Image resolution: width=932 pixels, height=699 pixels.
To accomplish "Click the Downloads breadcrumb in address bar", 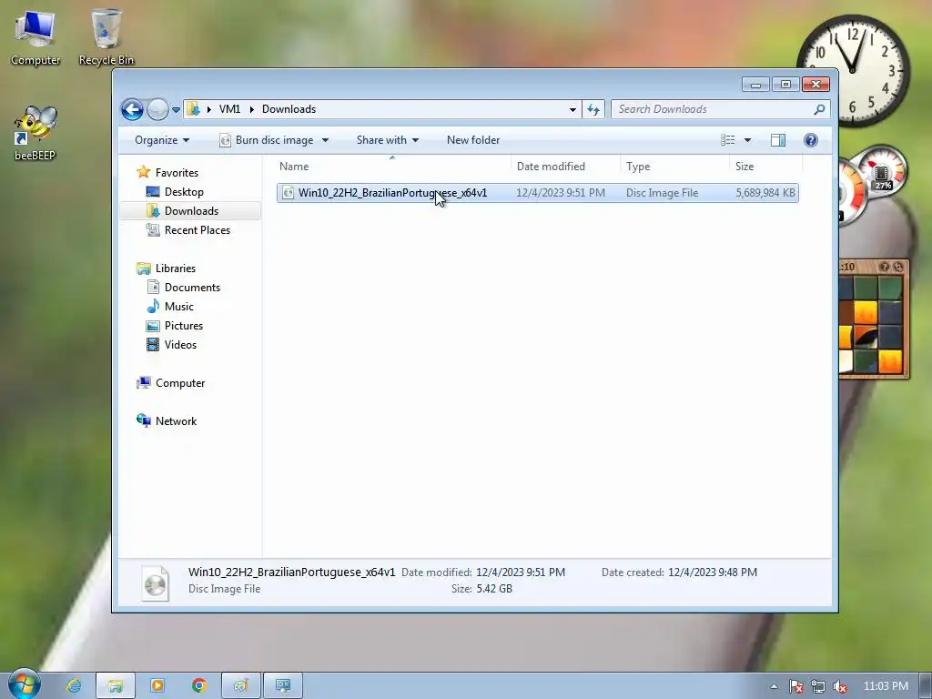I will click(289, 109).
